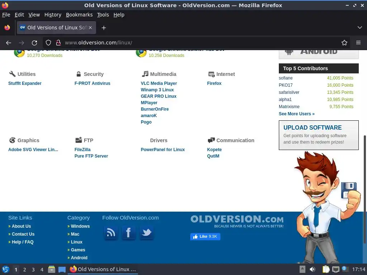Open the taskbar file manager icon
This screenshot has width=367, height=275.
[x=52, y=269]
